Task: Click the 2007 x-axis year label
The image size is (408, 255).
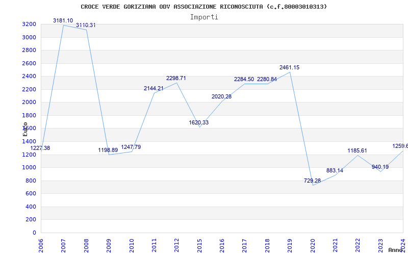Action: (63, 245)
